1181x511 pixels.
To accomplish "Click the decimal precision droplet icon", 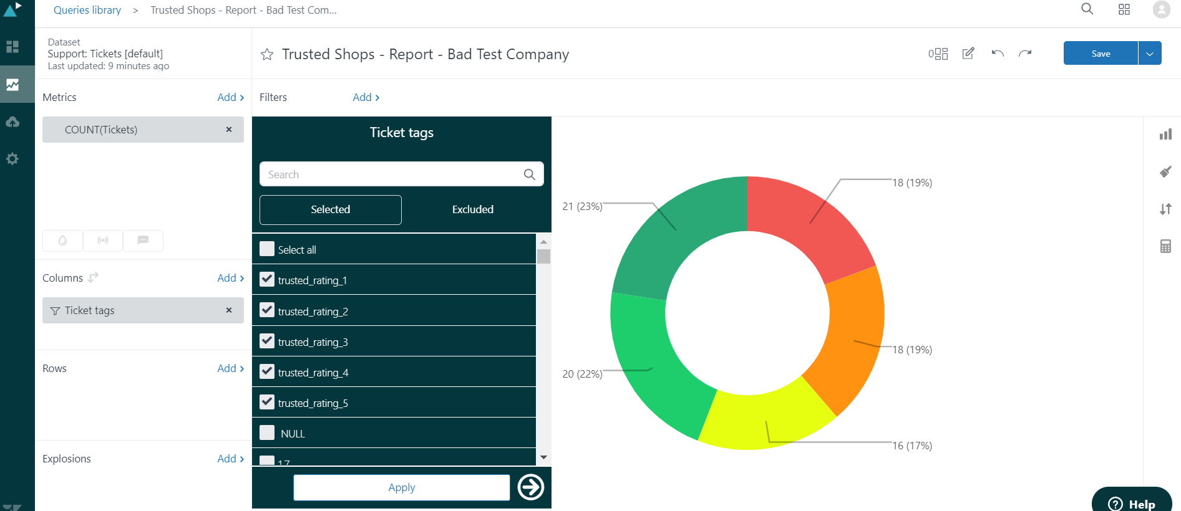I will point(62,241).
